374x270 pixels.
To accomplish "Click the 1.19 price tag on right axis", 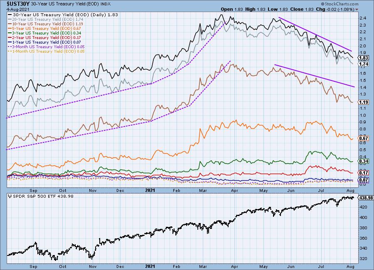I will tap(363, 102).
